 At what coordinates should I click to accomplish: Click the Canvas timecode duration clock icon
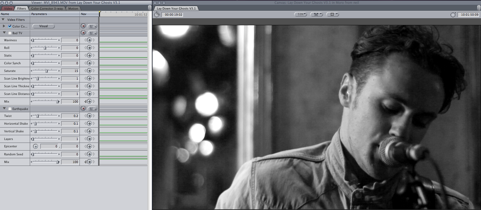[x=156, y=15]
